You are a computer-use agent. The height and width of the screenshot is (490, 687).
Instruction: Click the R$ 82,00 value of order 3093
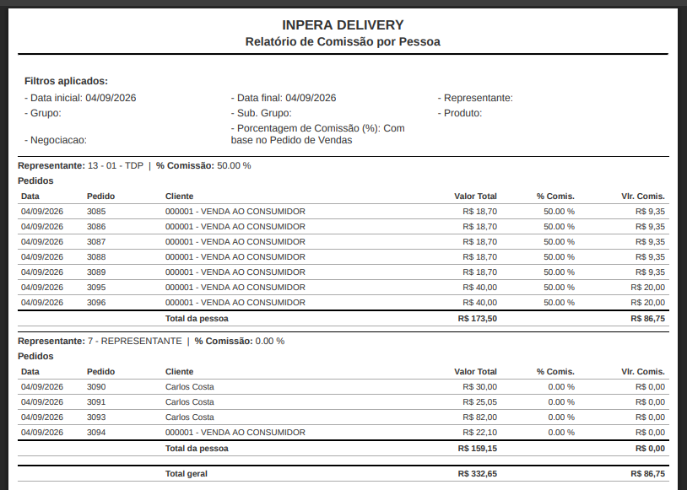click(x=479, y=417)
